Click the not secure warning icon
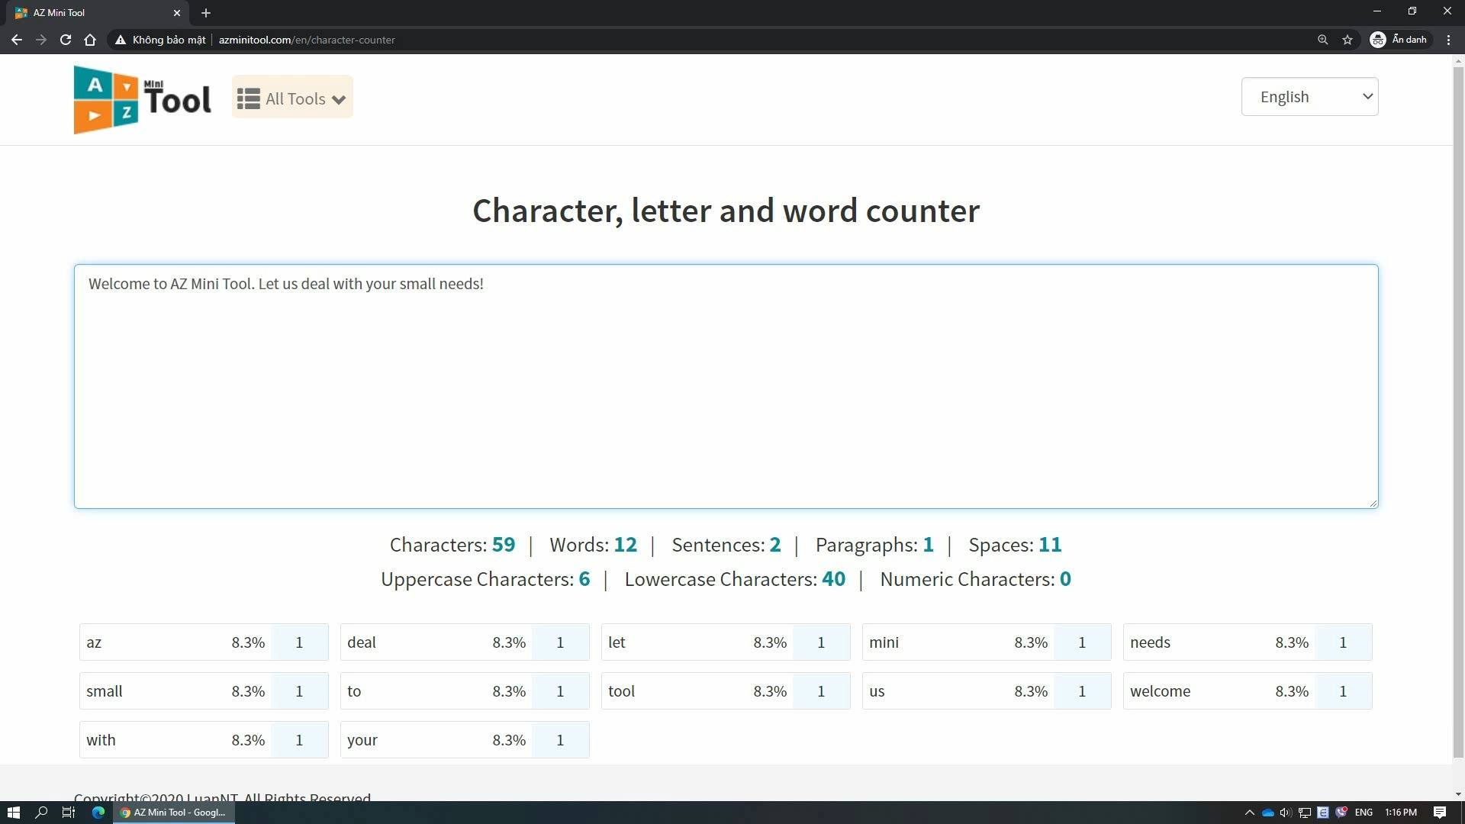Viewport: 1465px width, 824px height. 120,40
